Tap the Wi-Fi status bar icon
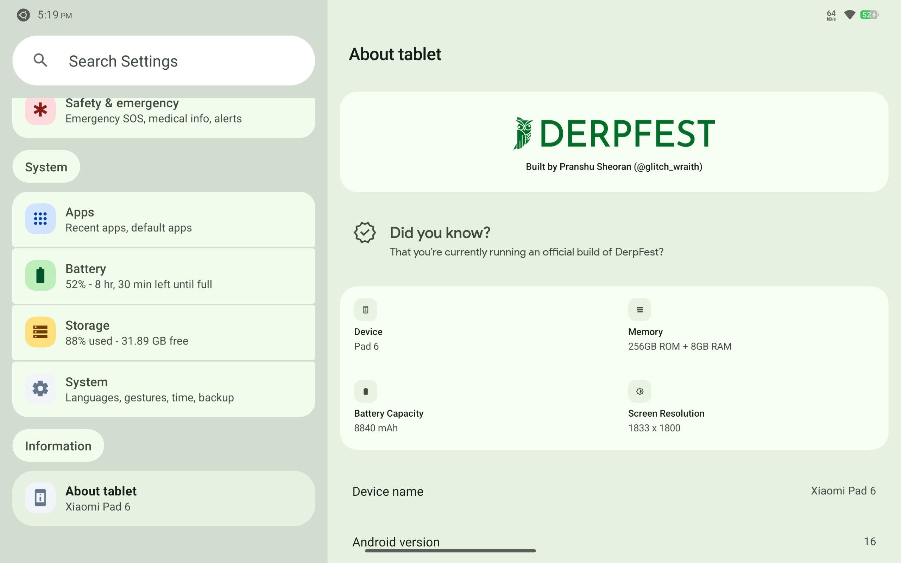Screen dimensions: 901x563 pos(849,15)
